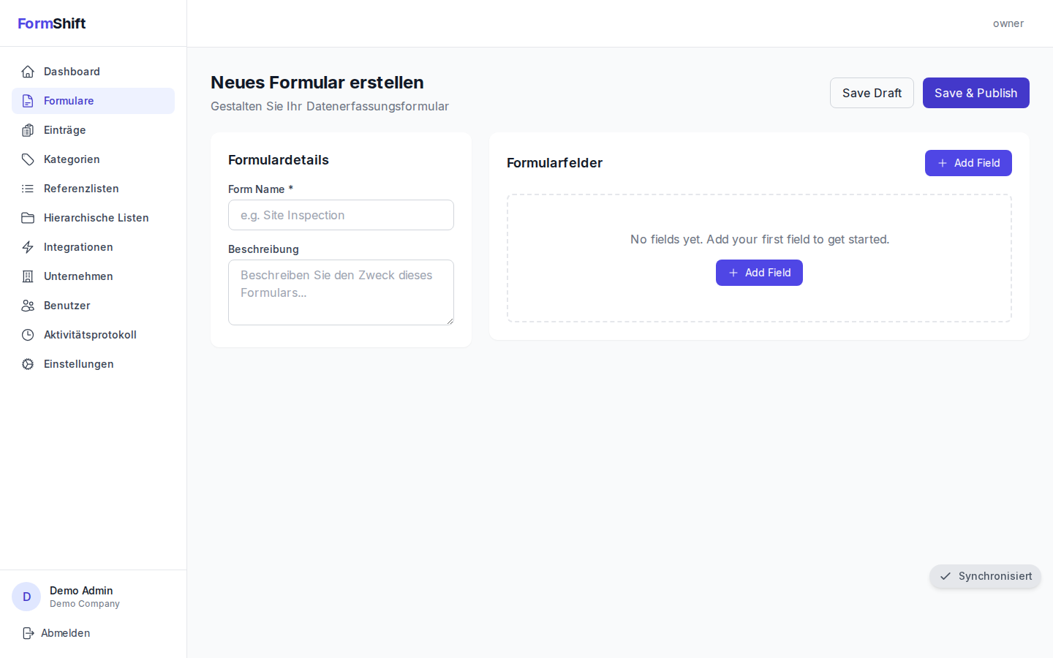The image size is (1053, 658).
Task: Open Kategorien via the tag icon
Action: (27, 159)
